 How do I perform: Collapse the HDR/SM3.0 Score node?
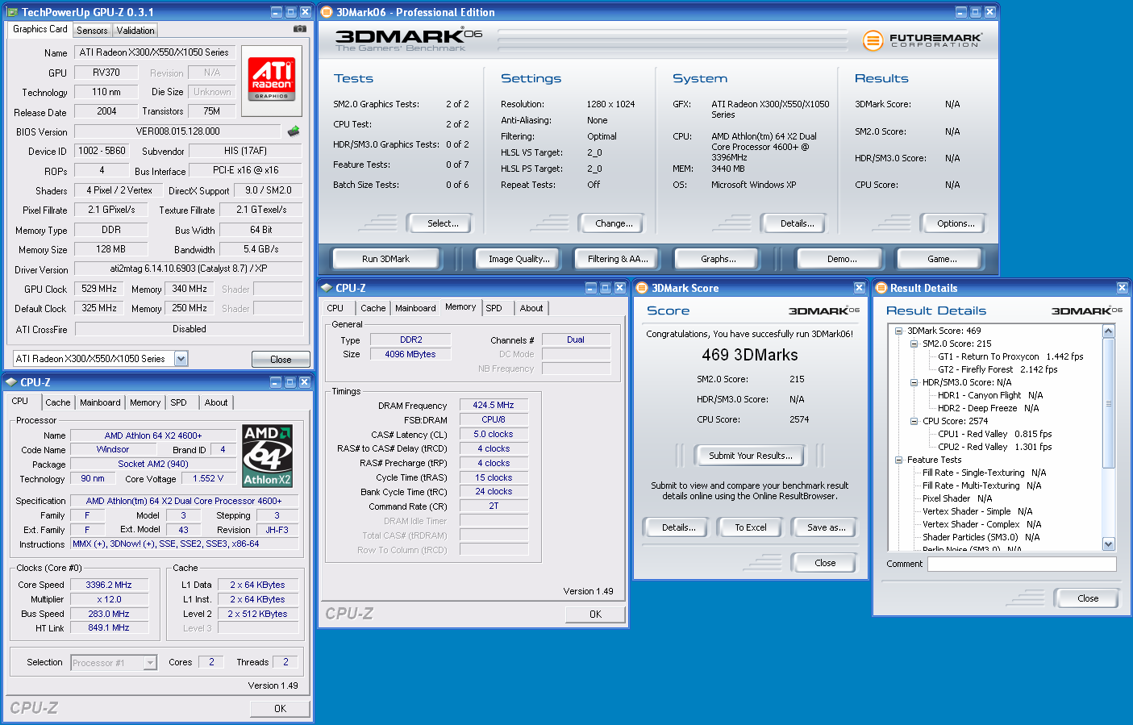[x=914, y=382]
